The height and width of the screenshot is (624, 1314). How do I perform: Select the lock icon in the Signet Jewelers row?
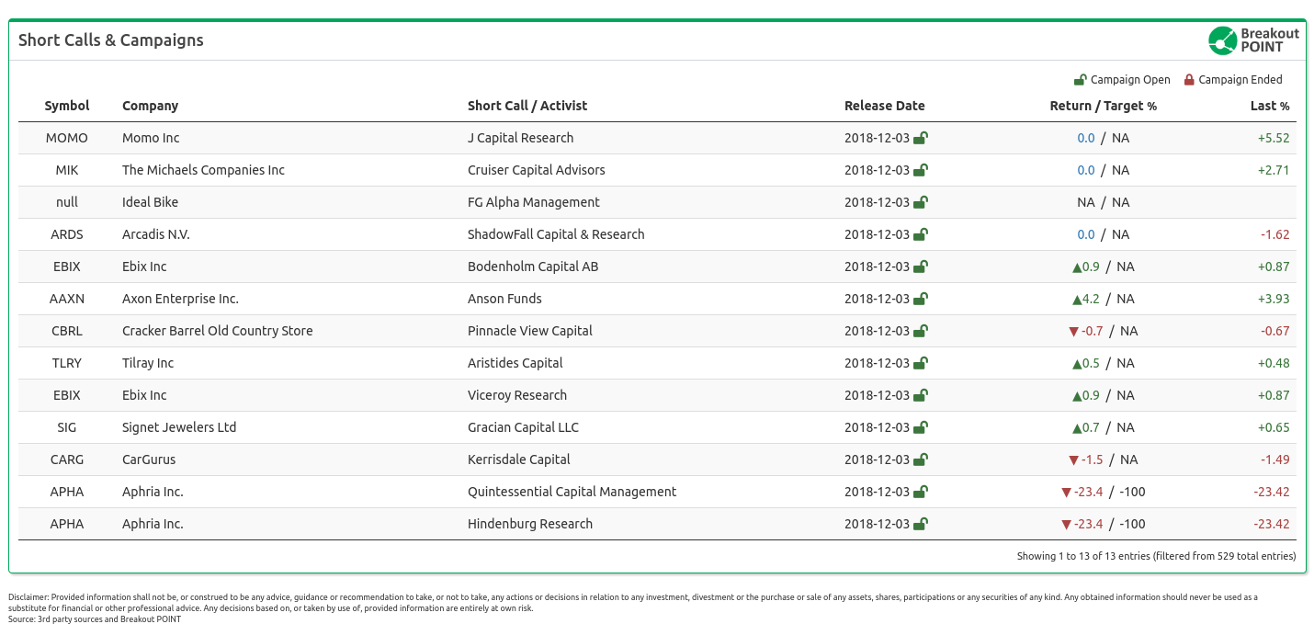coord(921,427)
